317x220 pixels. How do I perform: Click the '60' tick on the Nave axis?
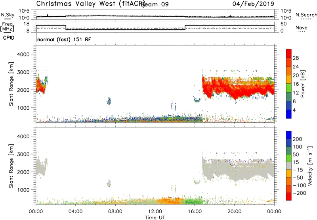pyautogui.click(x=284, y=24)
